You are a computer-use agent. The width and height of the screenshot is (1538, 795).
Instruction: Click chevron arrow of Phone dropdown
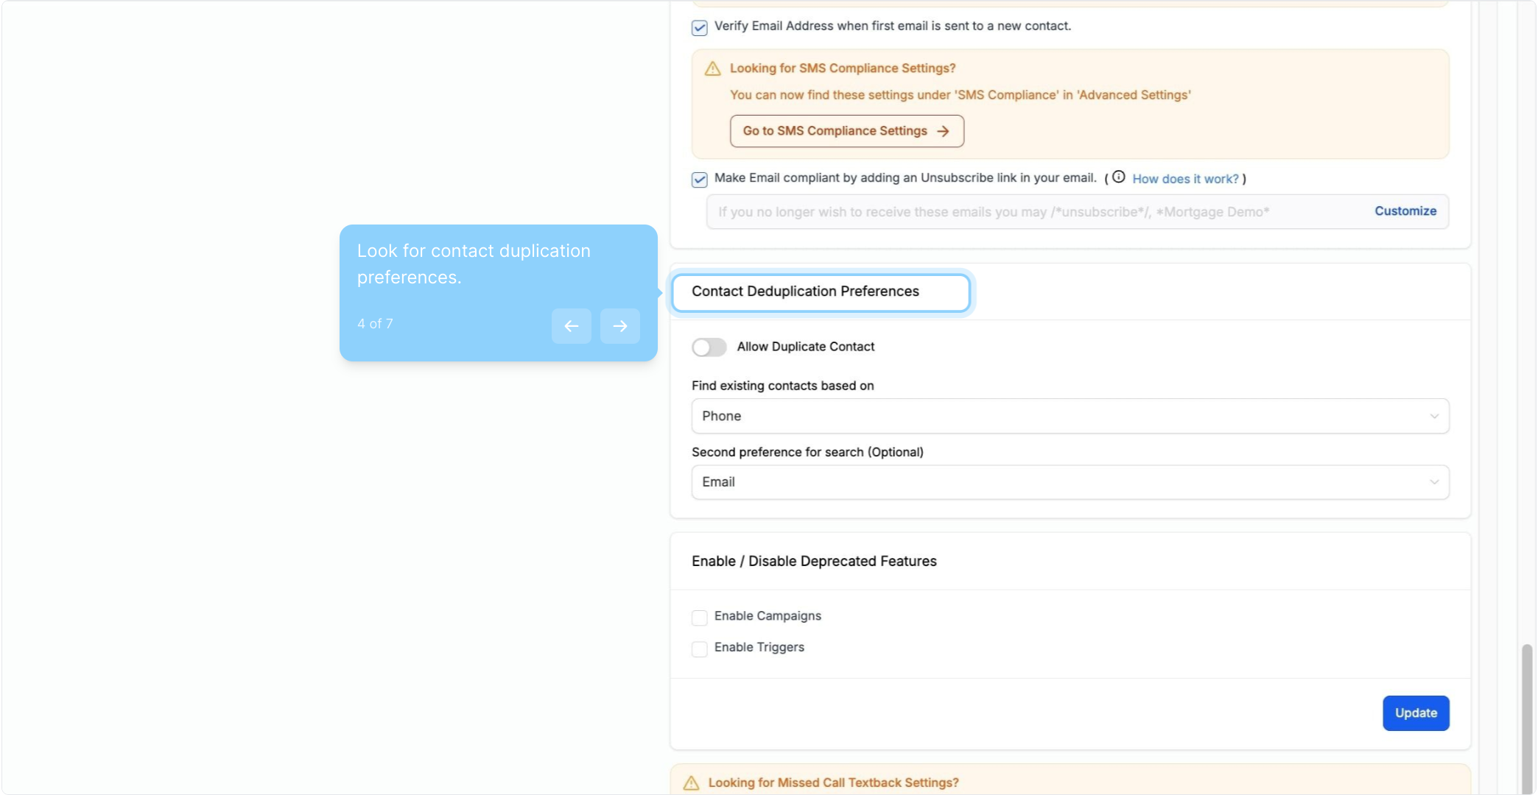(x=1433, y=416)
